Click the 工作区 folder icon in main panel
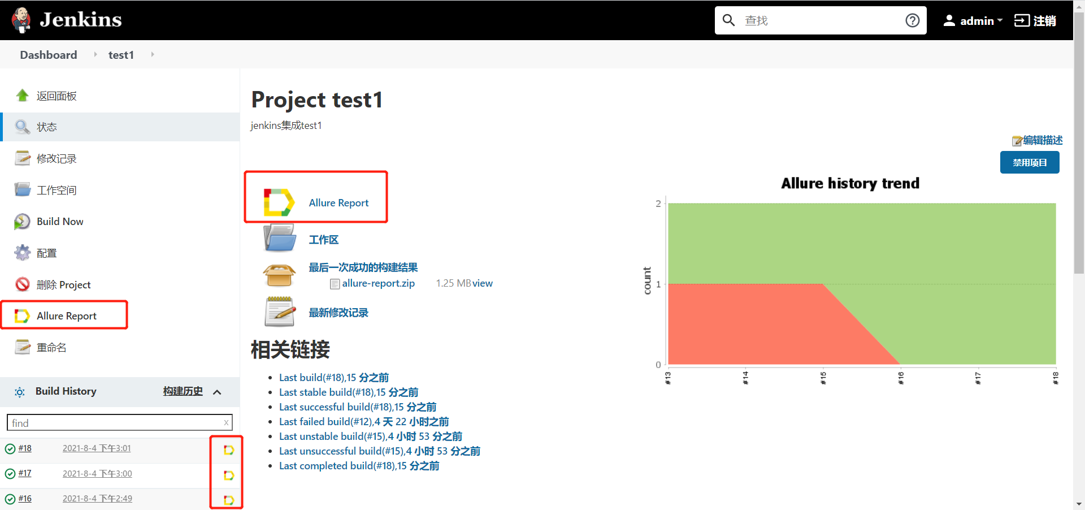1085x510 pixels. [280, 238]
